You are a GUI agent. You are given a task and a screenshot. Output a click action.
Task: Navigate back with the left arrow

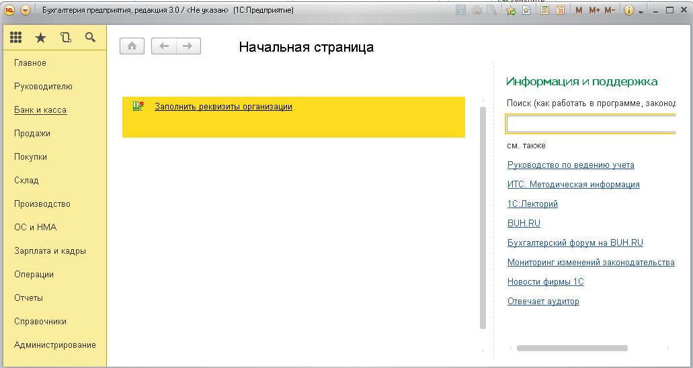click(164, 46)
